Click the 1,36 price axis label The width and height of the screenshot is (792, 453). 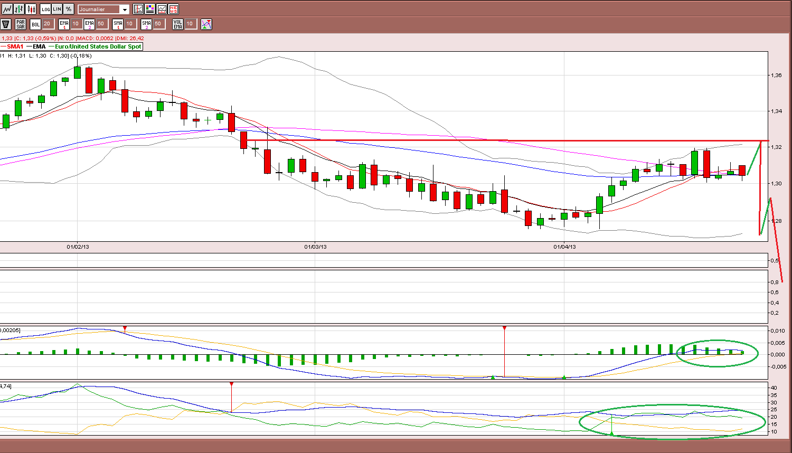(776, 76)
